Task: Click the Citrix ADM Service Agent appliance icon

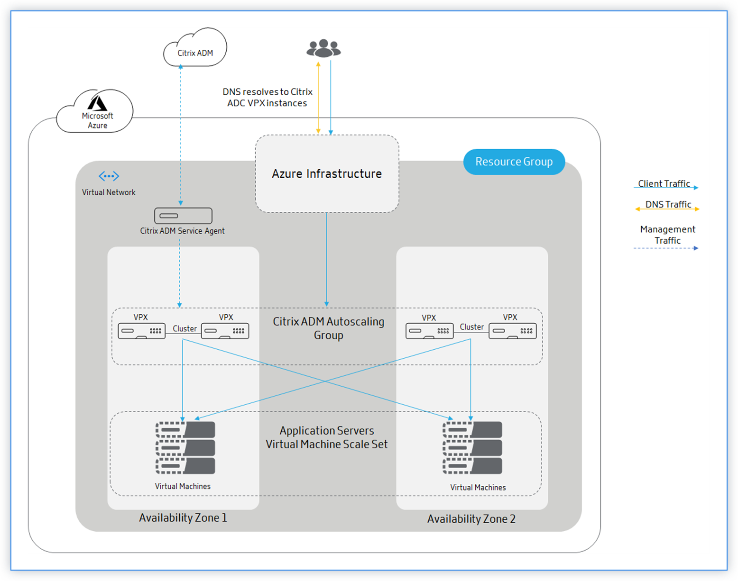Action: [183, 216]
